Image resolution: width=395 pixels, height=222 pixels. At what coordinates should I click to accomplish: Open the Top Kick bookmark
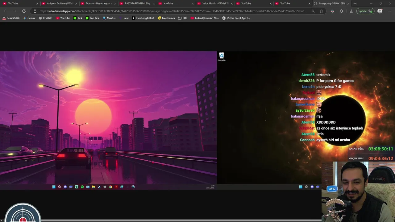tap(92, 18)
